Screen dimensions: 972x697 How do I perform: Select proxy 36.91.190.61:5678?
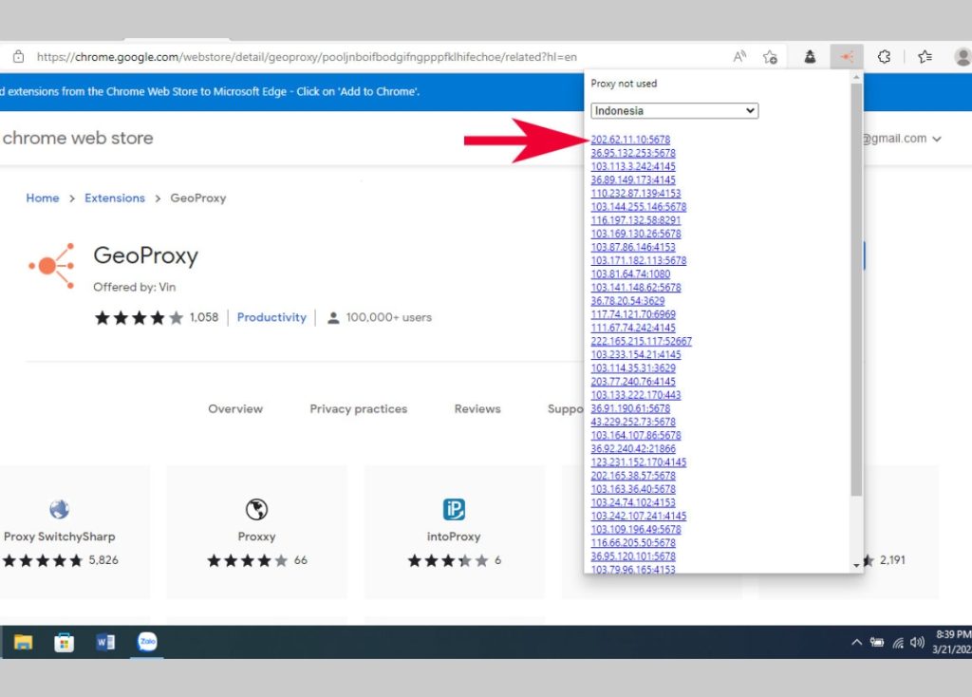click(x=630, y=408)
